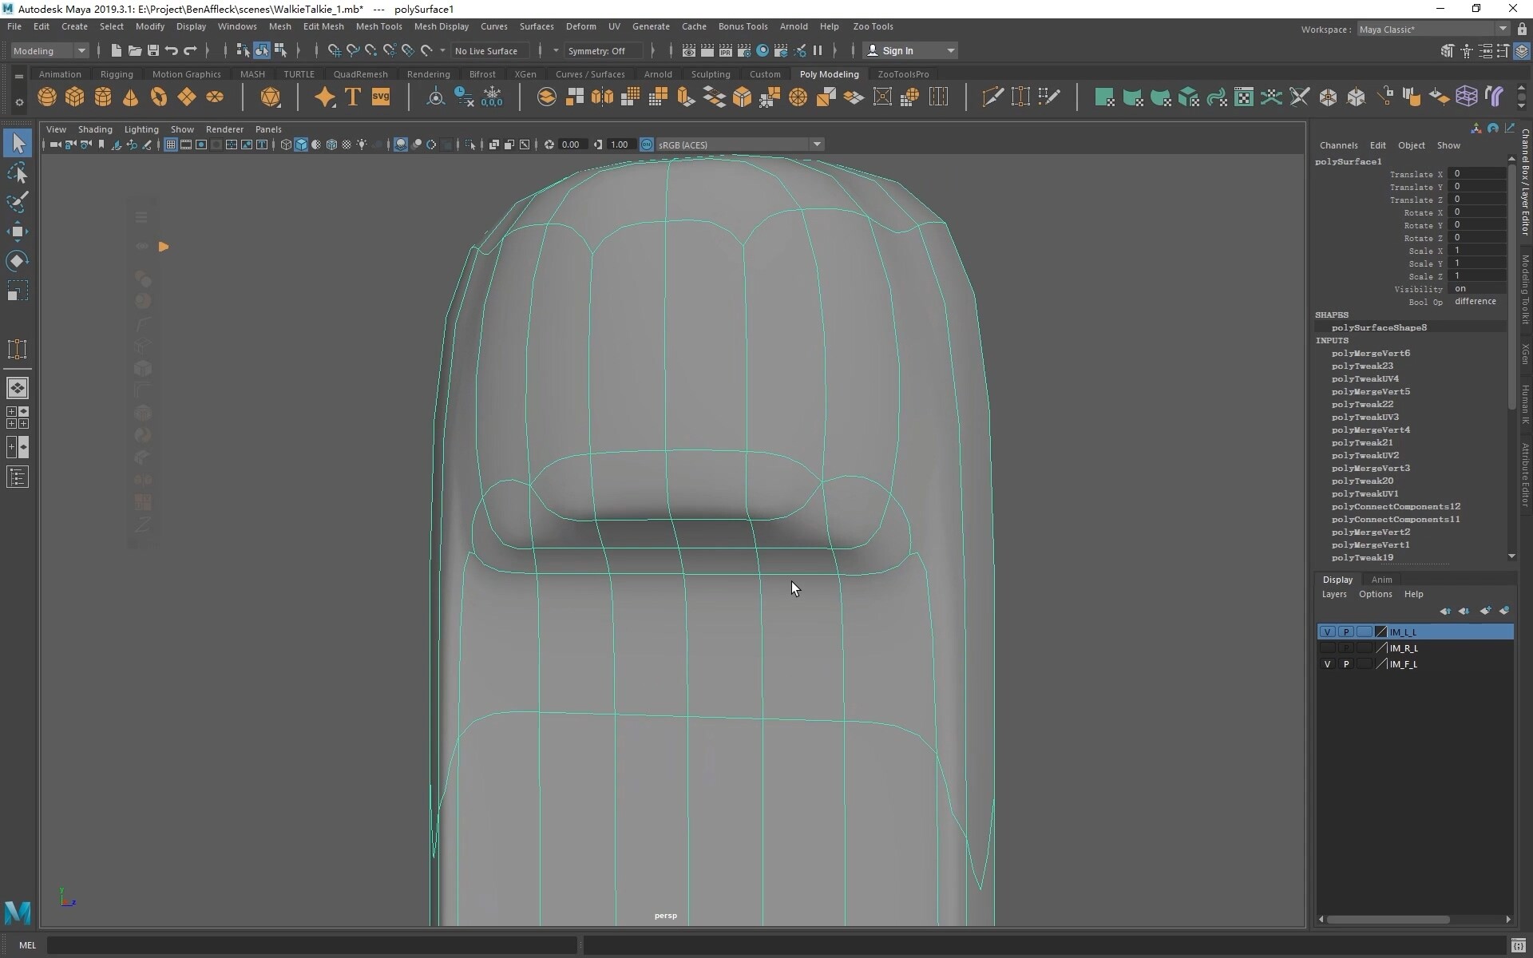Image resolution: width=1533 pixels, height=958 pixels.
Task: Select the polyCube creation tool
Action: pos(74,97)
